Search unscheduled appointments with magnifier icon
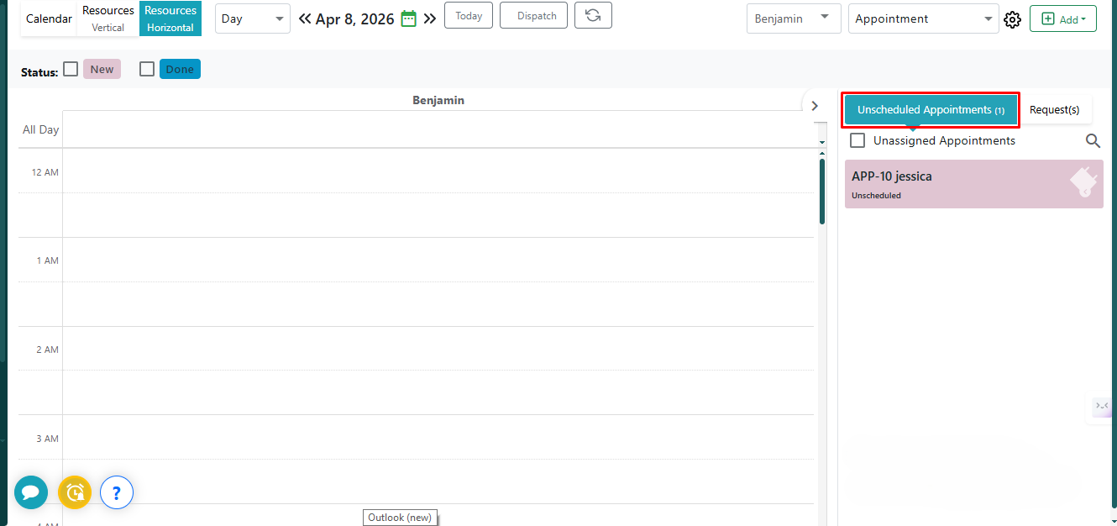1117x526 pixels. tap(1093, 141)
